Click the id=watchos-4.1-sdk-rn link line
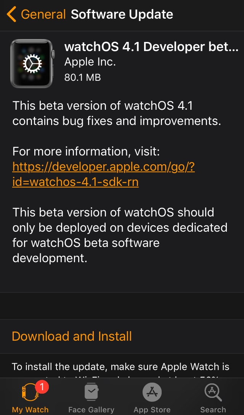The height and width of the screenshot is (415, 244). [x=75, y=182]
